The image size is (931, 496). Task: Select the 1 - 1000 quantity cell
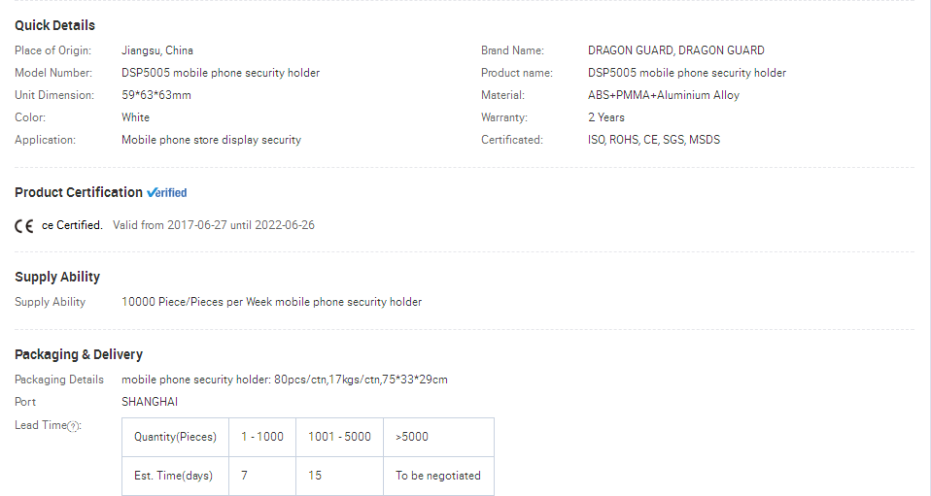coord(262,437)
